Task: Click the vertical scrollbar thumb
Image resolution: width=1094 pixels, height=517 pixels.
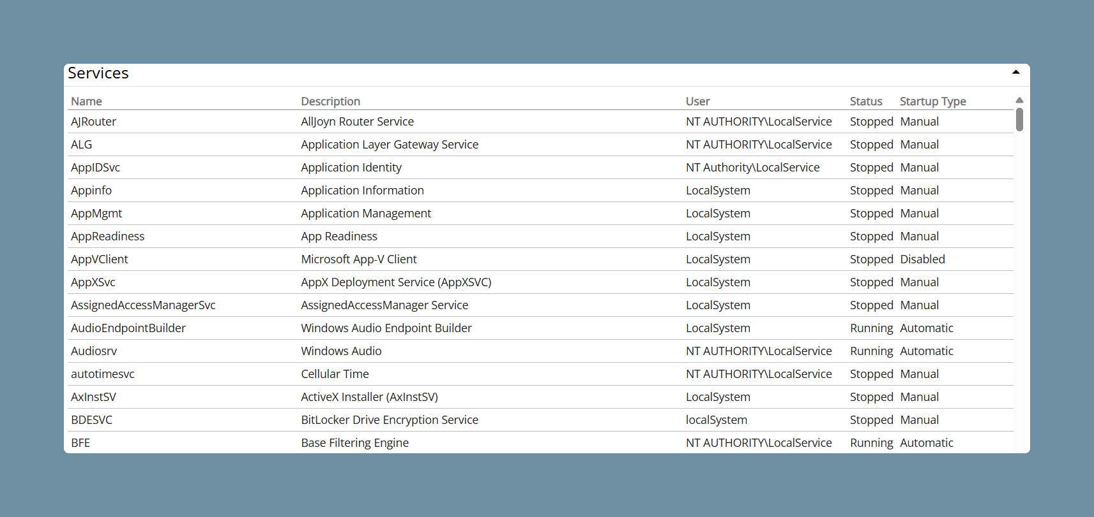Action: [x=1019, y=120]
